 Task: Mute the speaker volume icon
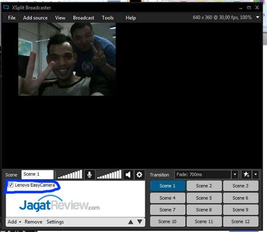point(128,175)
